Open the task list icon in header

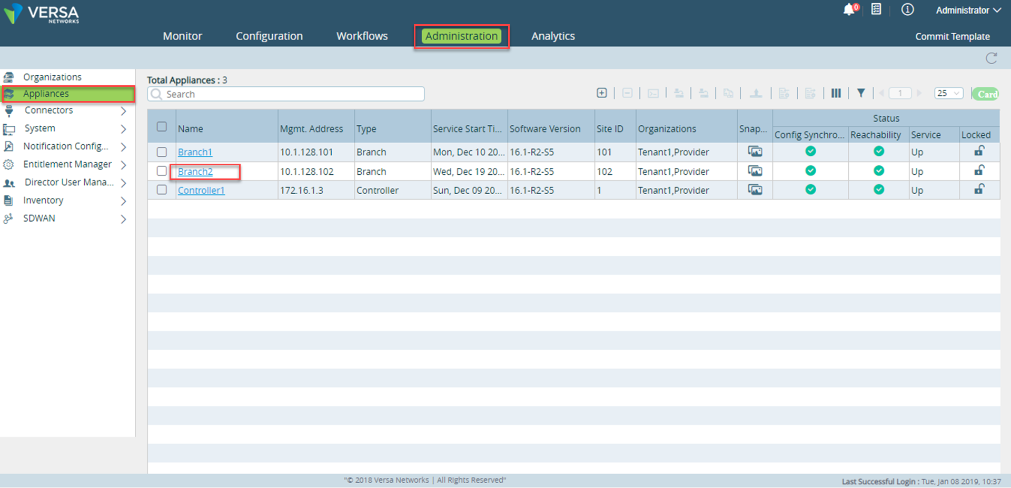[876, 9]
